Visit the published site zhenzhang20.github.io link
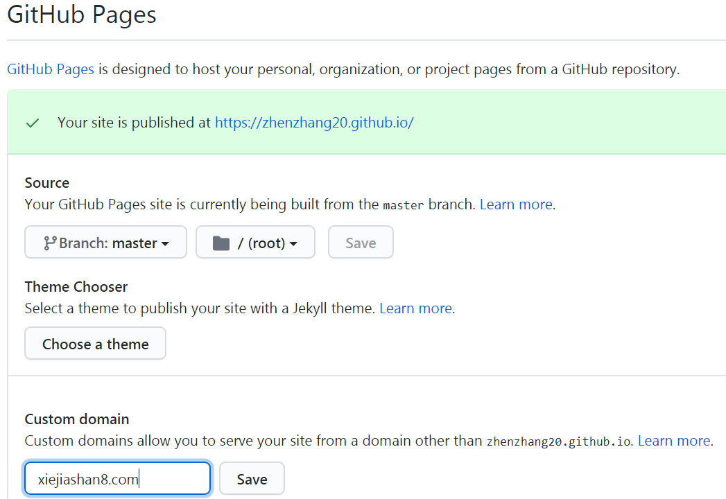Image resolution: width=726 pixels, height=499 pixels. pyautogui.click(x=314, y=123)
